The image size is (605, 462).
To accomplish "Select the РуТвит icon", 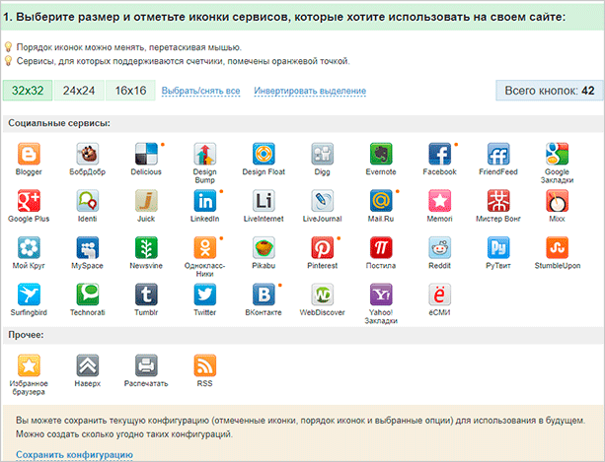I will [x=498, y=247].
